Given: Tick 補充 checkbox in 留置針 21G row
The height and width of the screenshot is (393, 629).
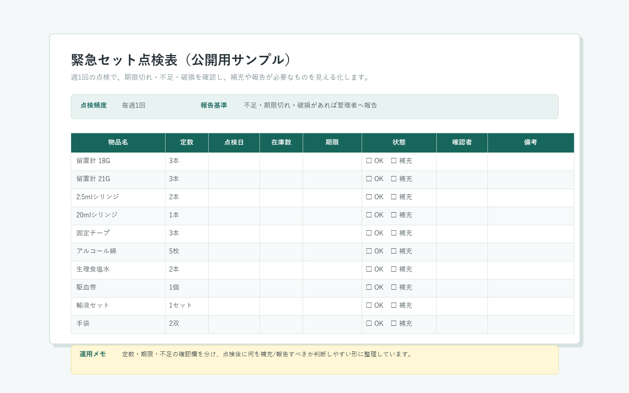Looking at the screenshot, I should 394,179.
